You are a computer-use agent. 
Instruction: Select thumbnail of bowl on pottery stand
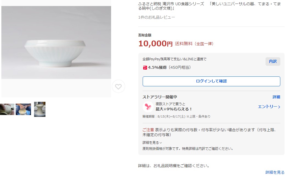(40, 109)
